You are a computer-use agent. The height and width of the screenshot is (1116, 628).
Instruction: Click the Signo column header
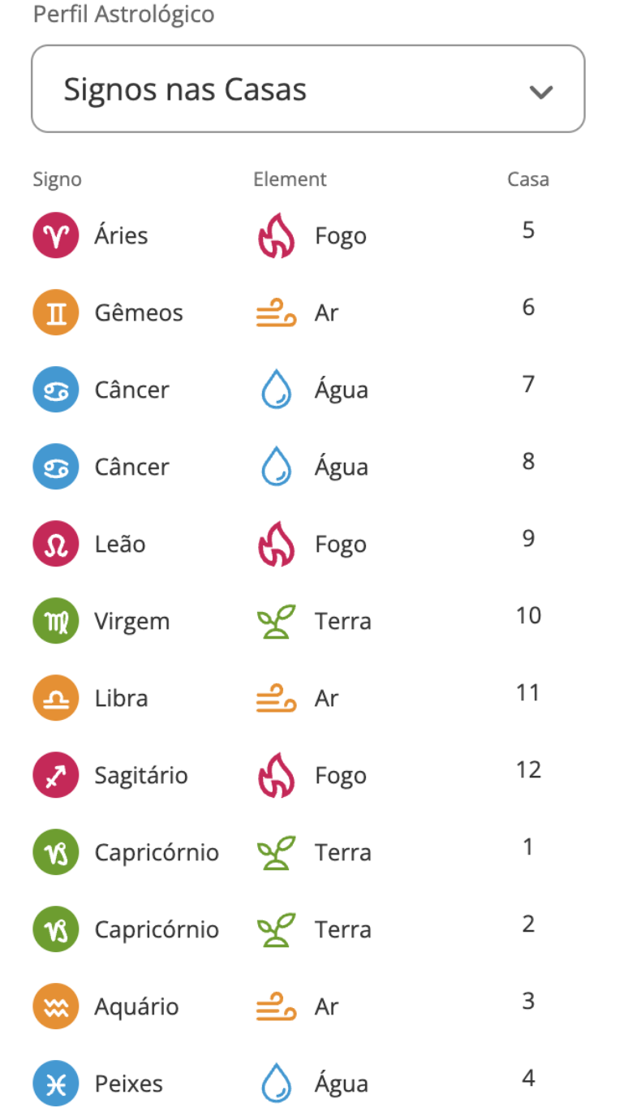(57, 179)
